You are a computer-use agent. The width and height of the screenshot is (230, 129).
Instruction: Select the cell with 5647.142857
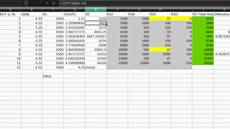point(96,37)
